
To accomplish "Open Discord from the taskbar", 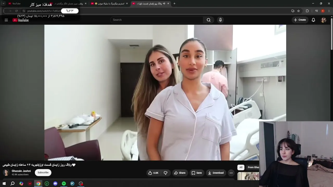I will pyautogui.click(x=55, y=184).
